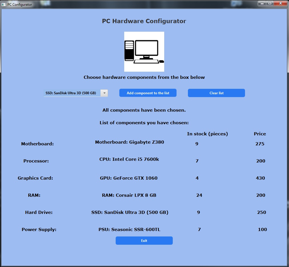
Task: Click Add component to the list
Action: coord(148,93)
